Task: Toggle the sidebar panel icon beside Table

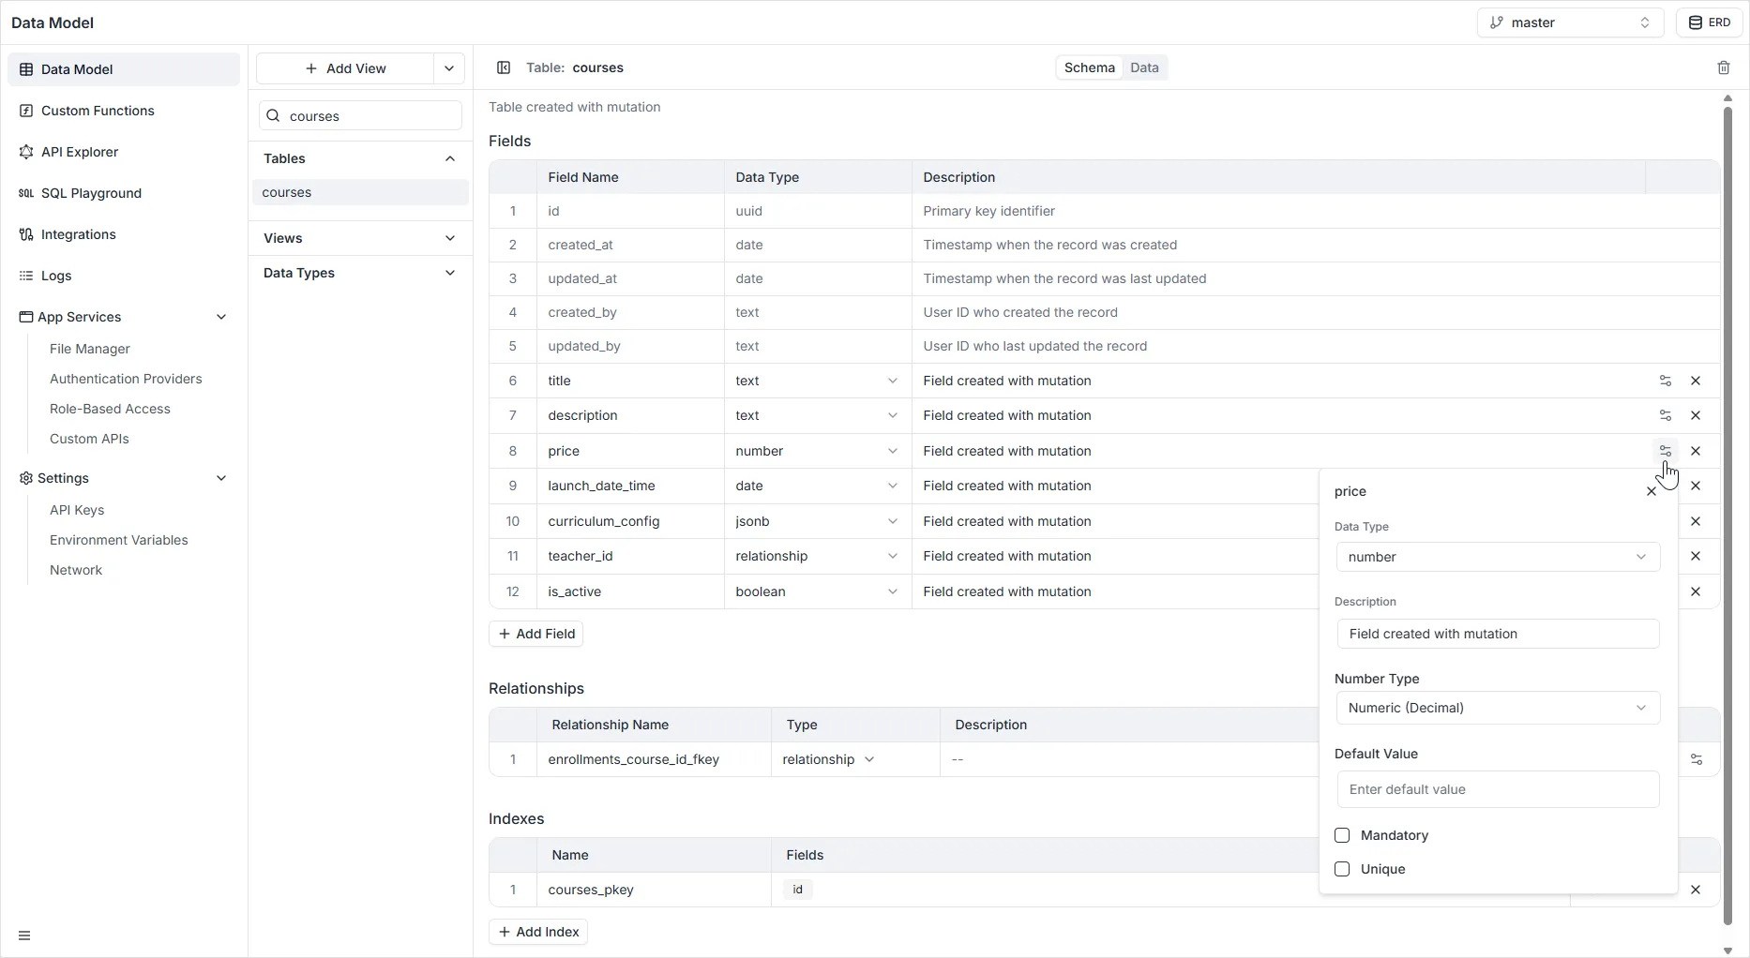Action: click(504, 67)
